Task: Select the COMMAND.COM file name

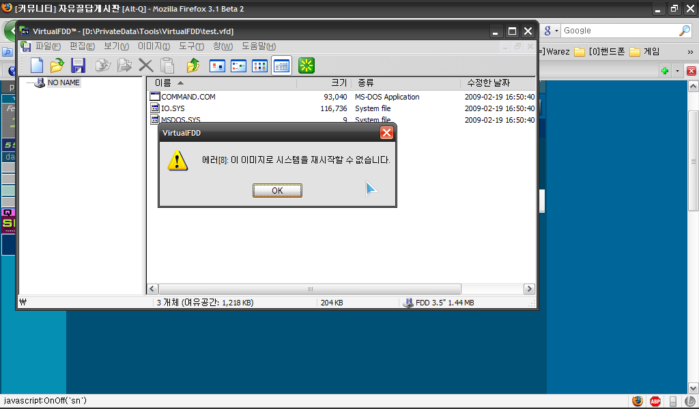Action: [x=188, y=97]
